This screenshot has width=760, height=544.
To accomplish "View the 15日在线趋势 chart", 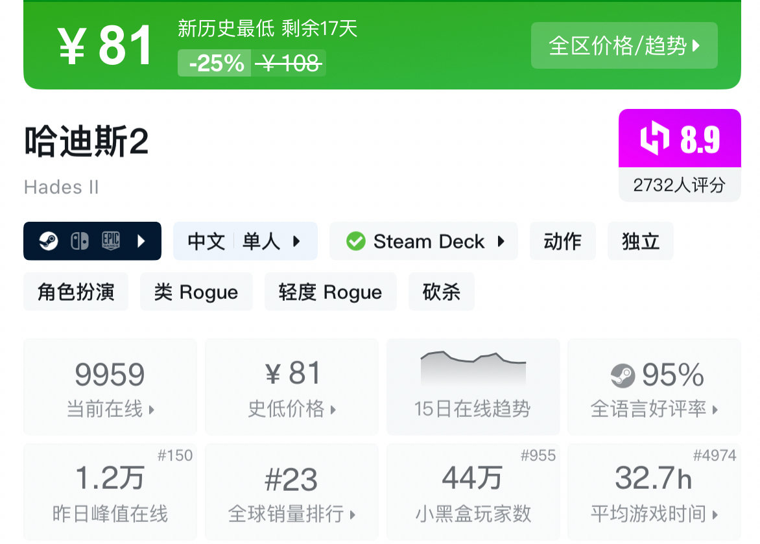I will point(473,386).
